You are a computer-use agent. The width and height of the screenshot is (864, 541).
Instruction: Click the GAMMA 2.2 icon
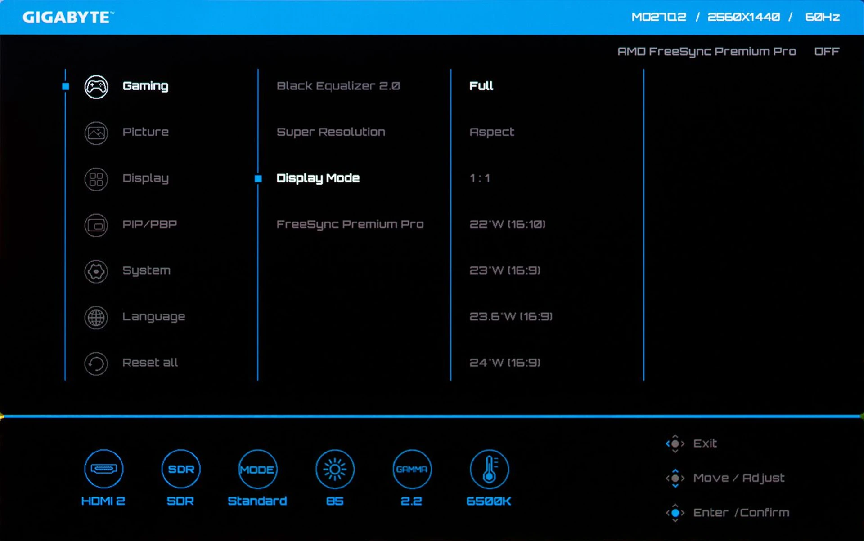[412, 469]
